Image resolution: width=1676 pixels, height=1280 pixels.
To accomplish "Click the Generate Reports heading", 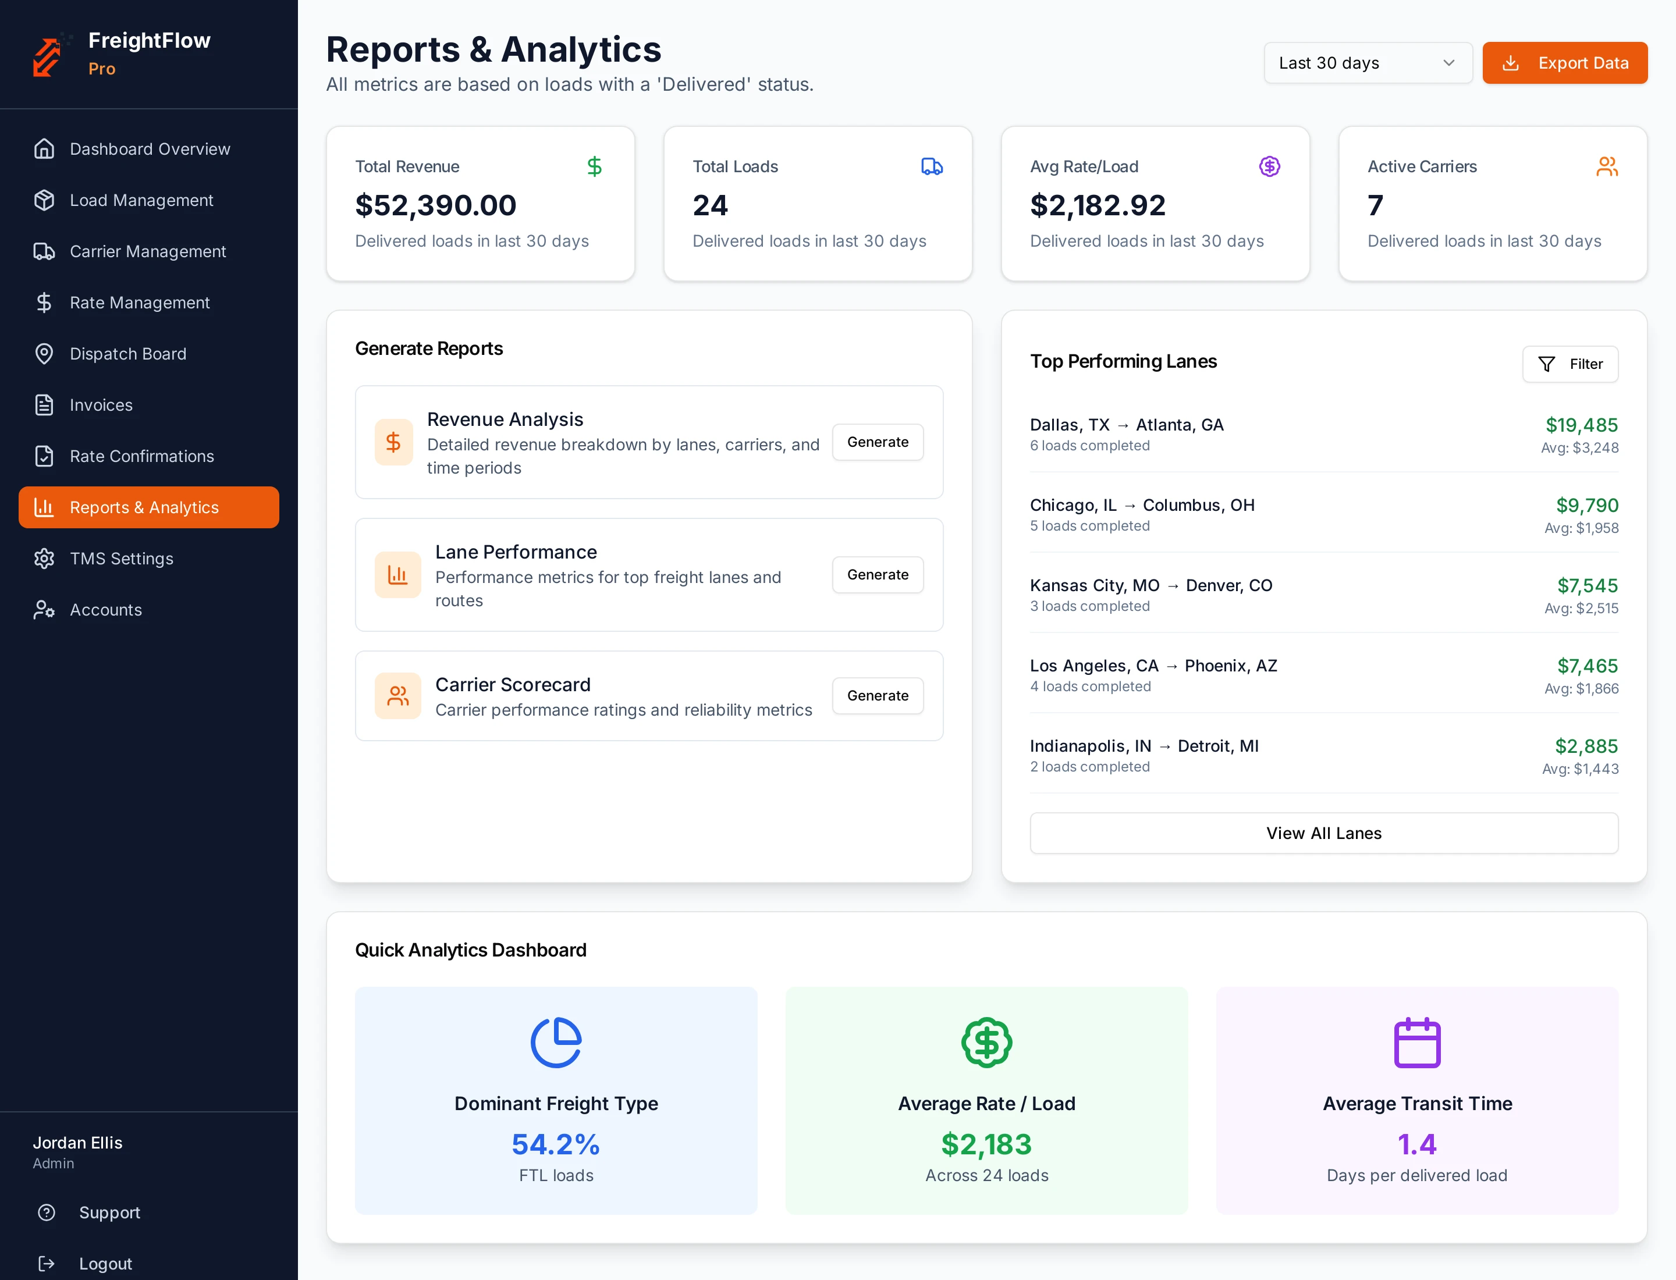I will click(429, 348).
